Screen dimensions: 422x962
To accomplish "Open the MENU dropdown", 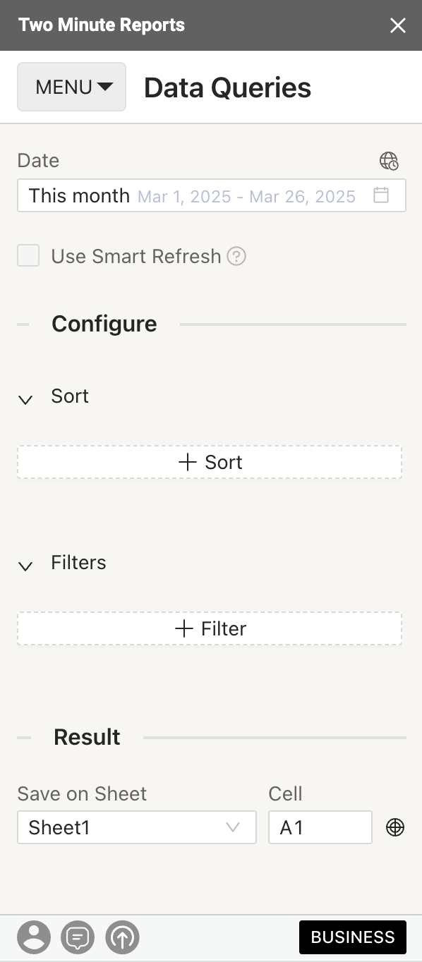I will click(71, 87).
